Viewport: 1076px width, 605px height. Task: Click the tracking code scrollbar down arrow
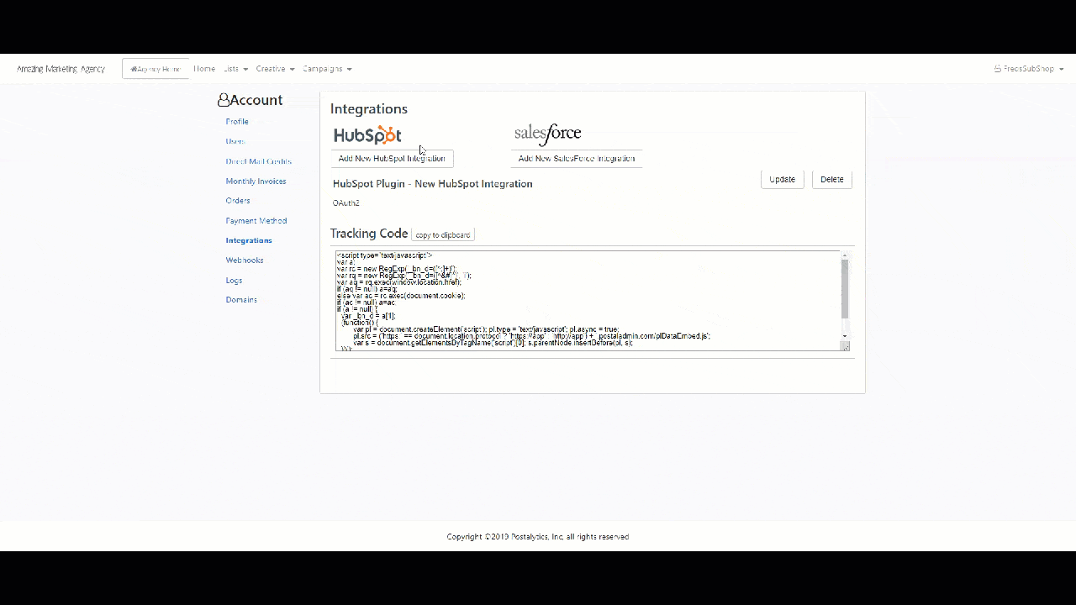coord(845,336)
